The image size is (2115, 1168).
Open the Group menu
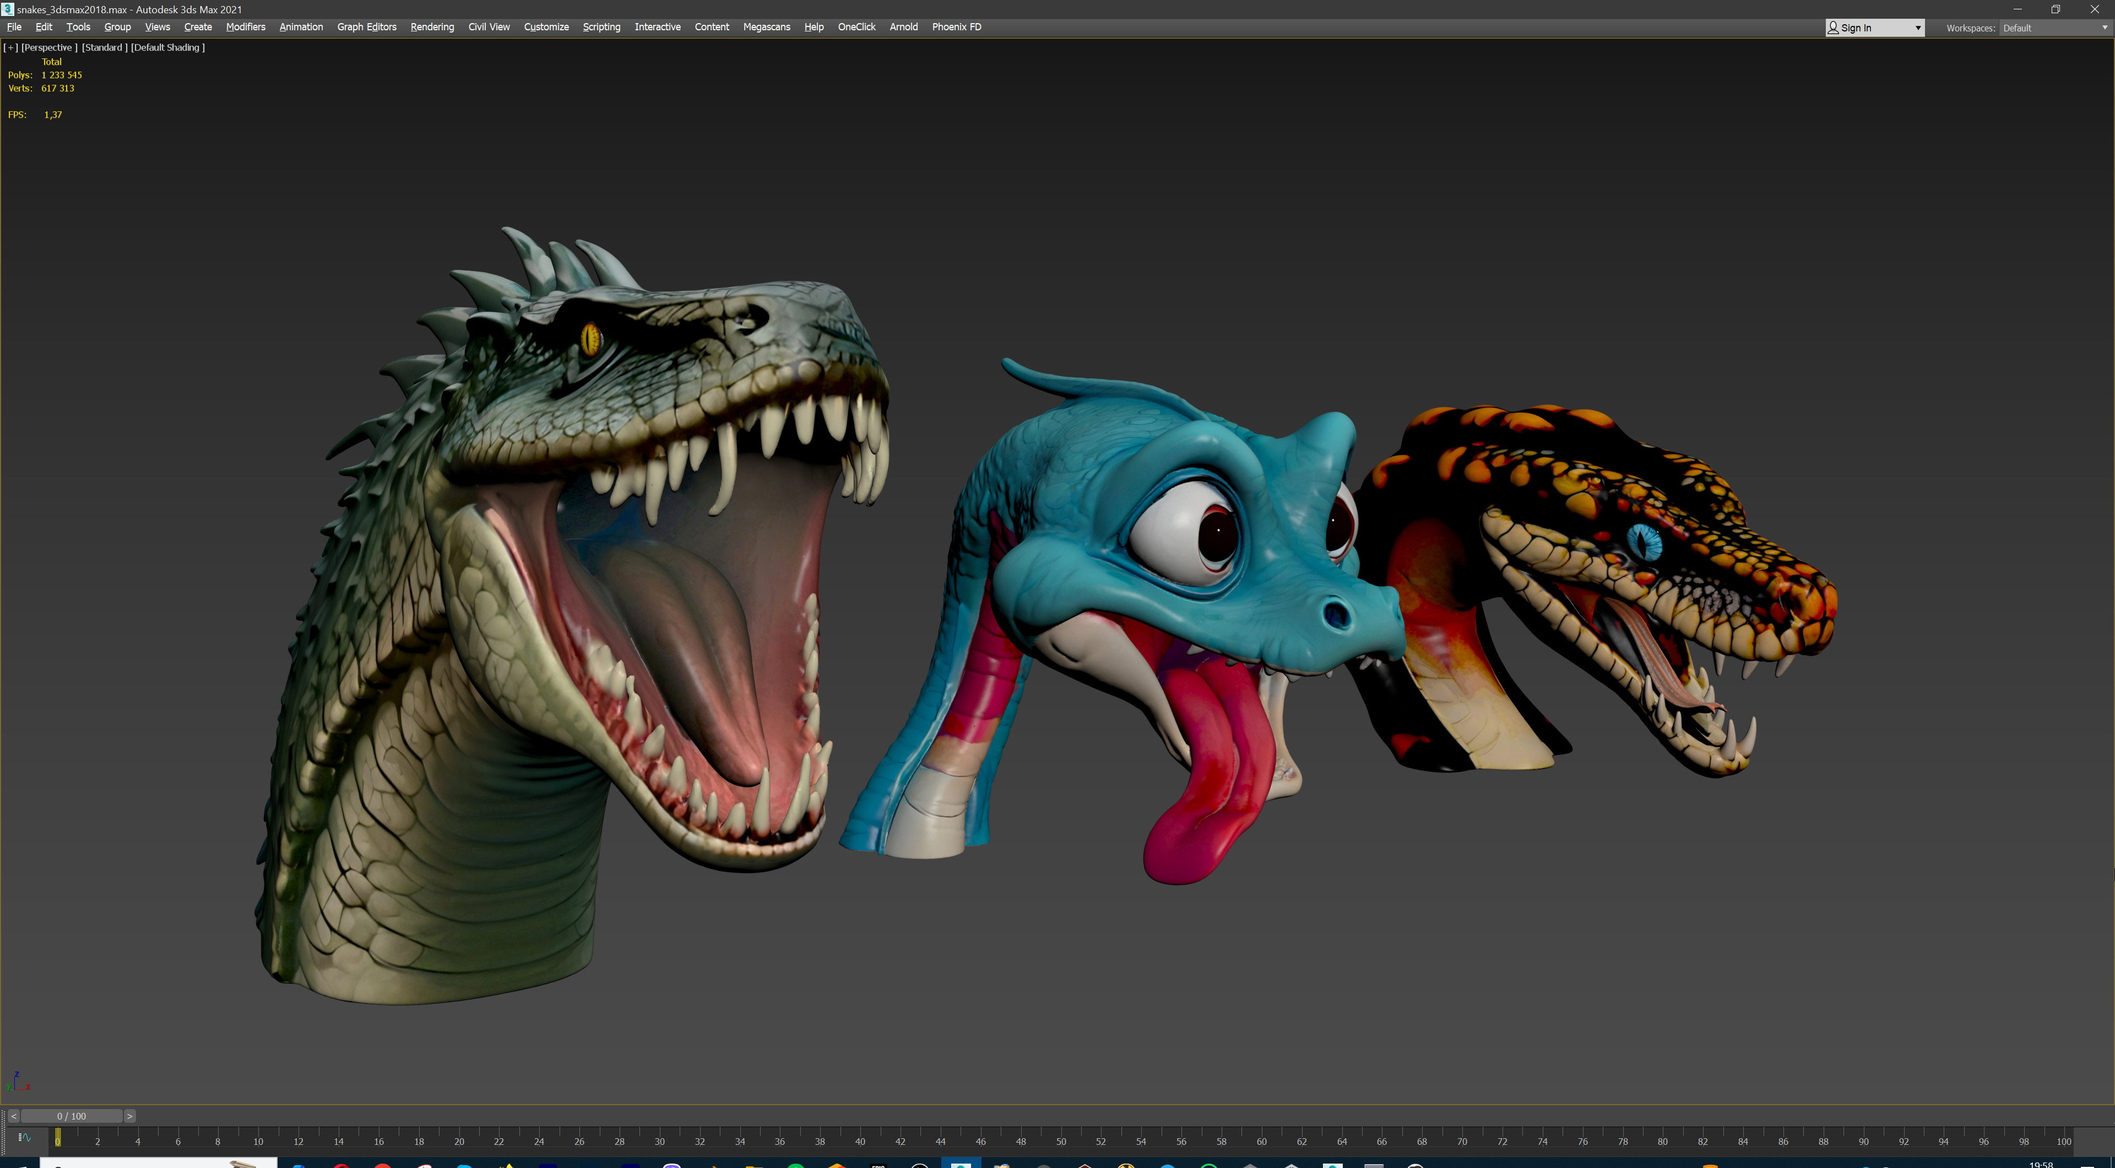117,27
